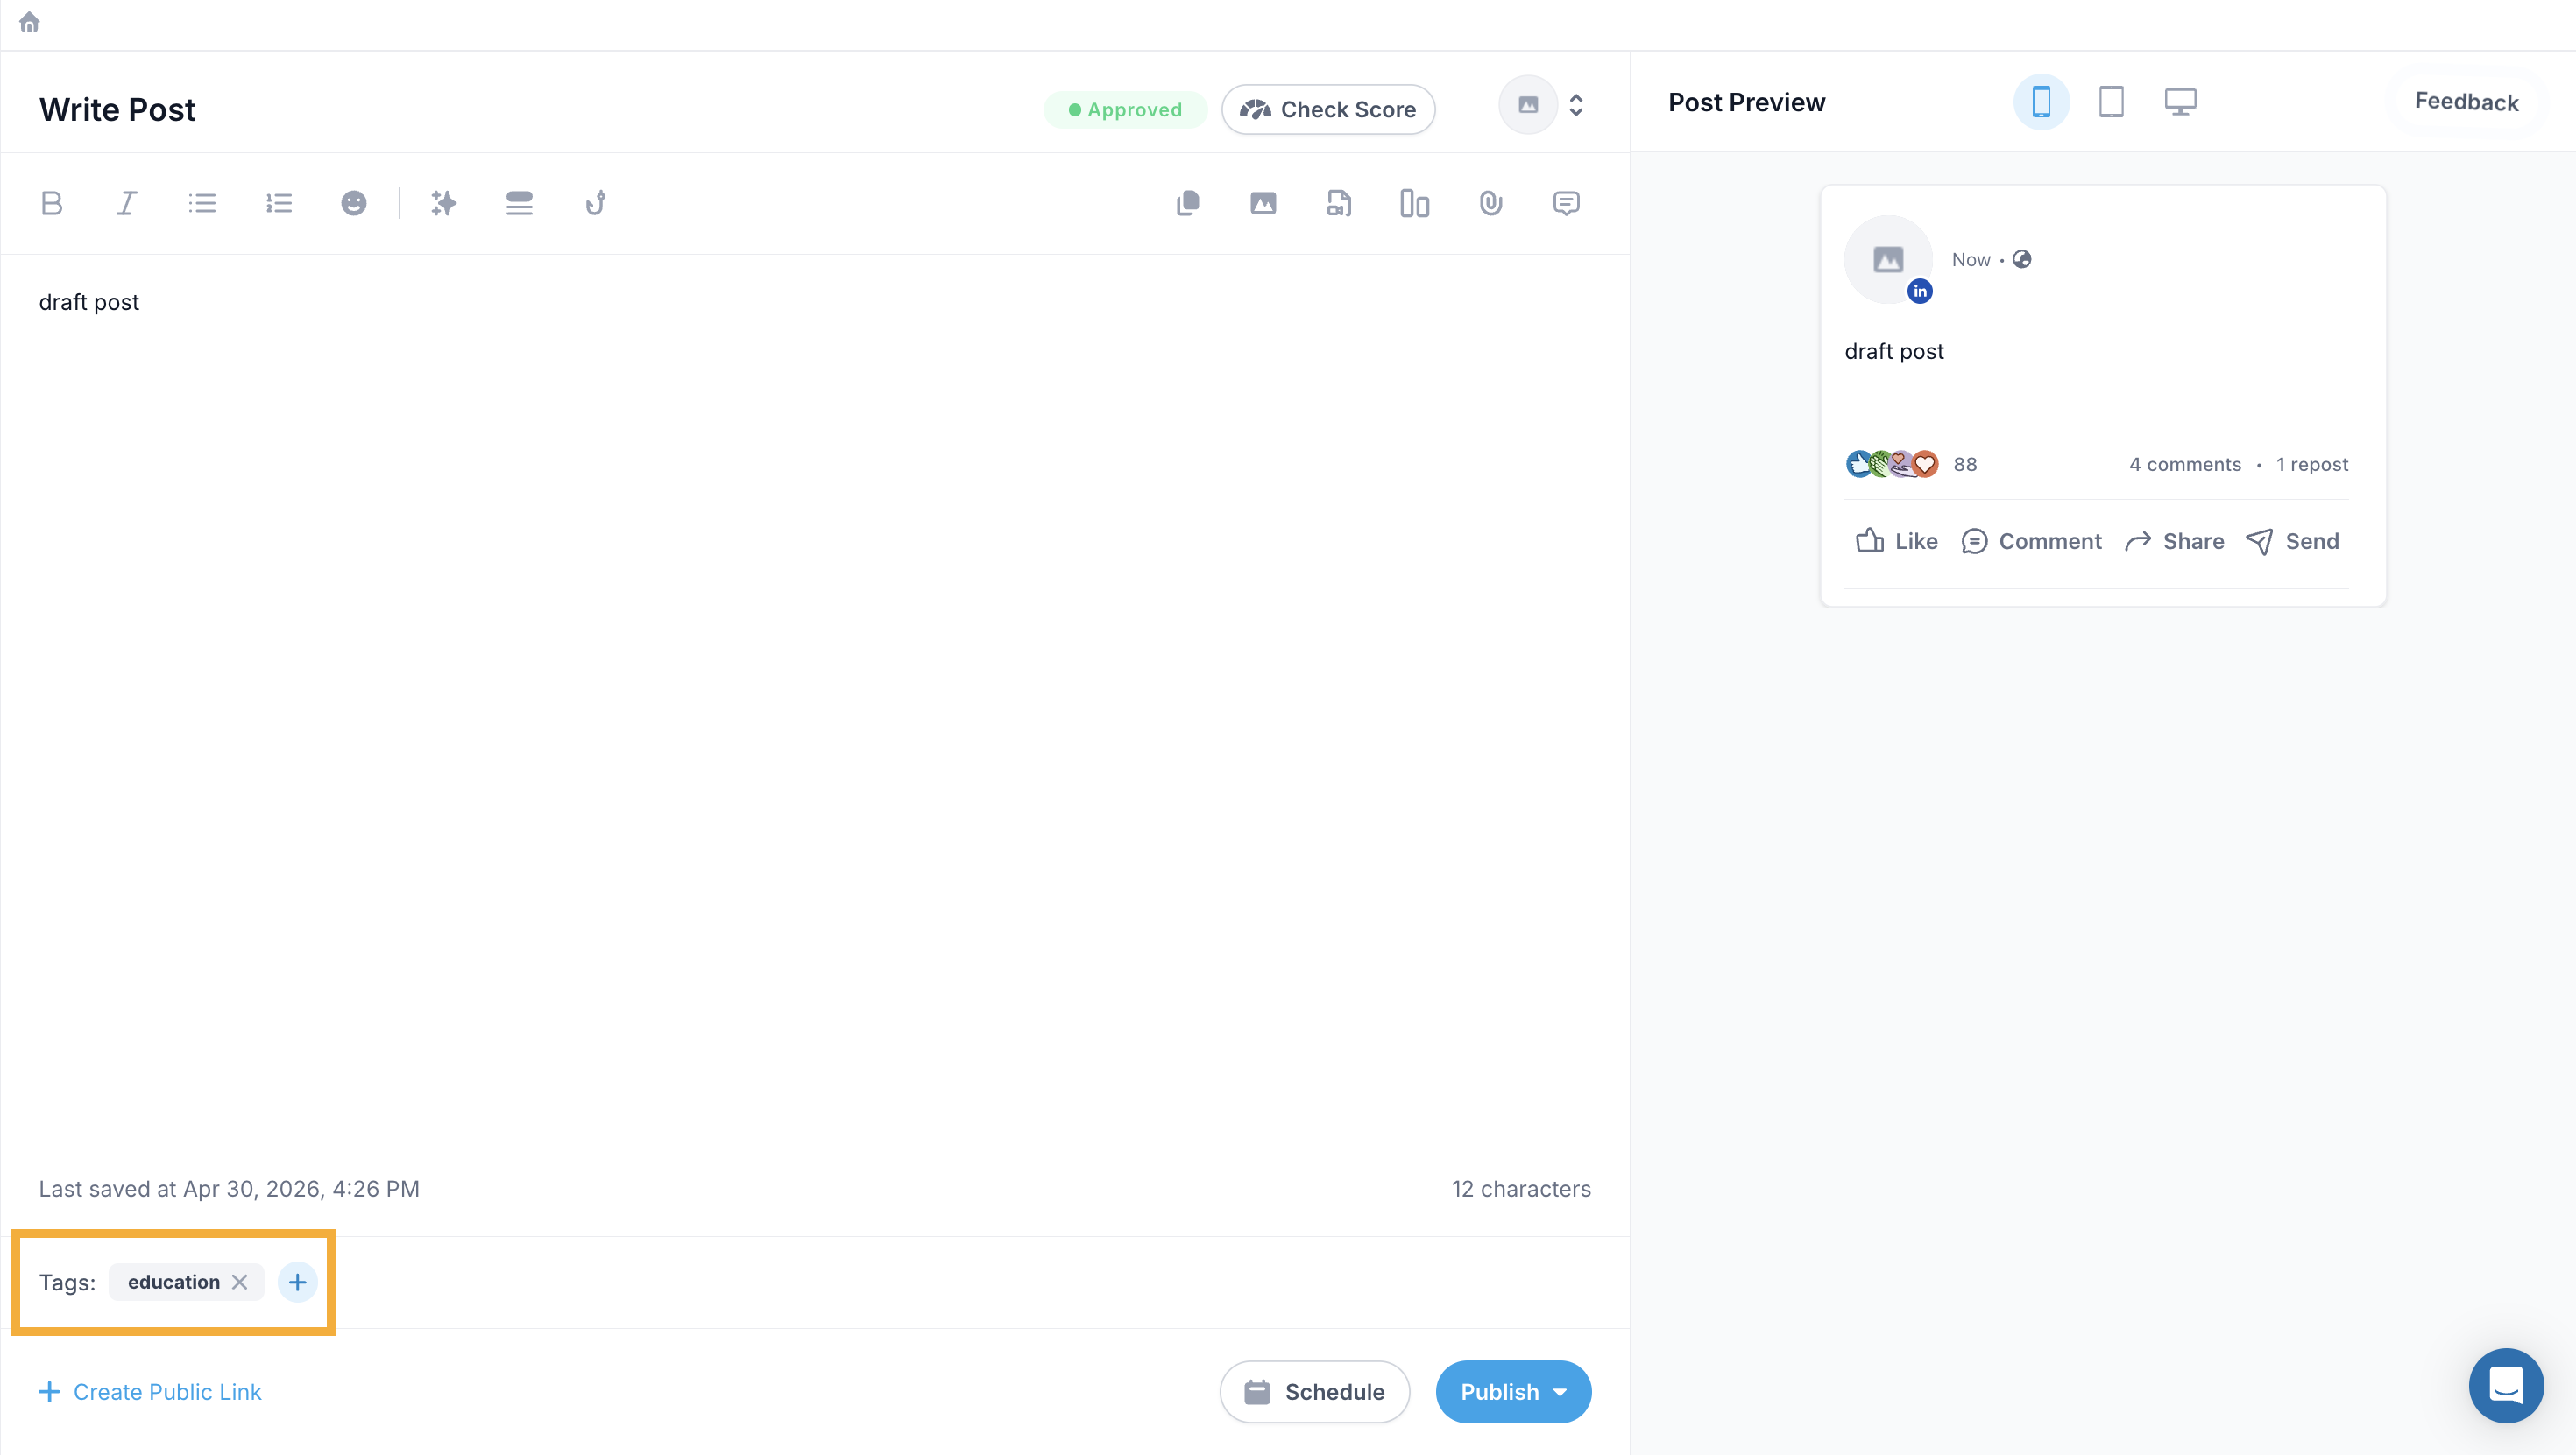Insert a numbered list
This screenshot has width=2576, height=1455.
pos(279,204)
